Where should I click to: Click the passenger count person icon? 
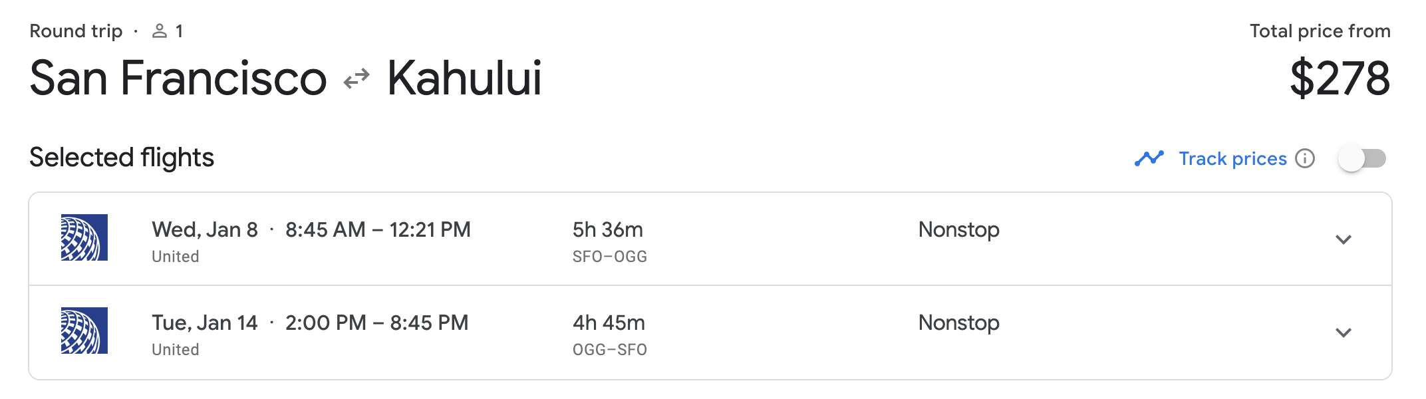[159, 30]
